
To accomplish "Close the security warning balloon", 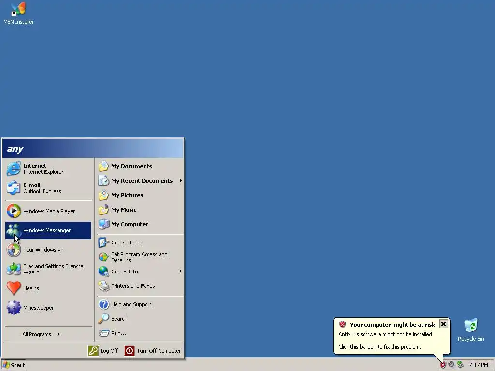I will 444,324.
